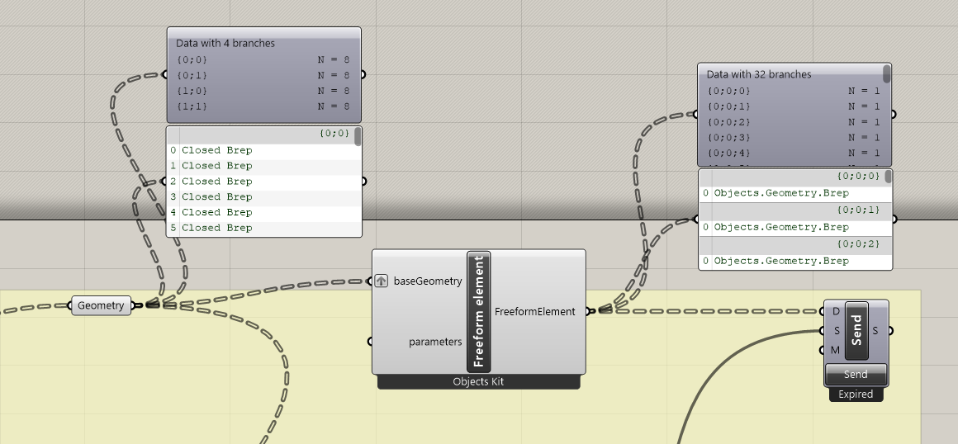
Task: Click the FreeformElement output grip
Action: [588, 311]
